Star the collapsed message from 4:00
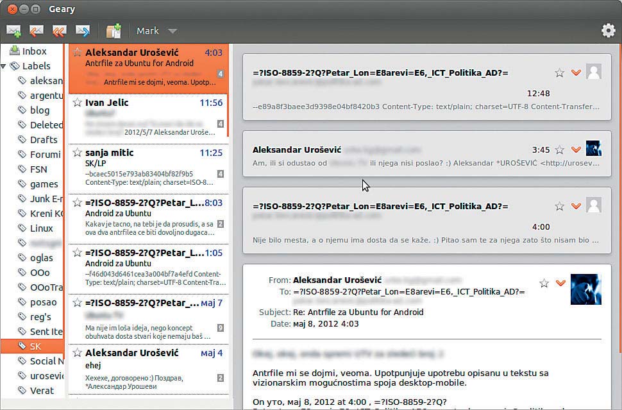The image size is (622, 410). (560, 206)
